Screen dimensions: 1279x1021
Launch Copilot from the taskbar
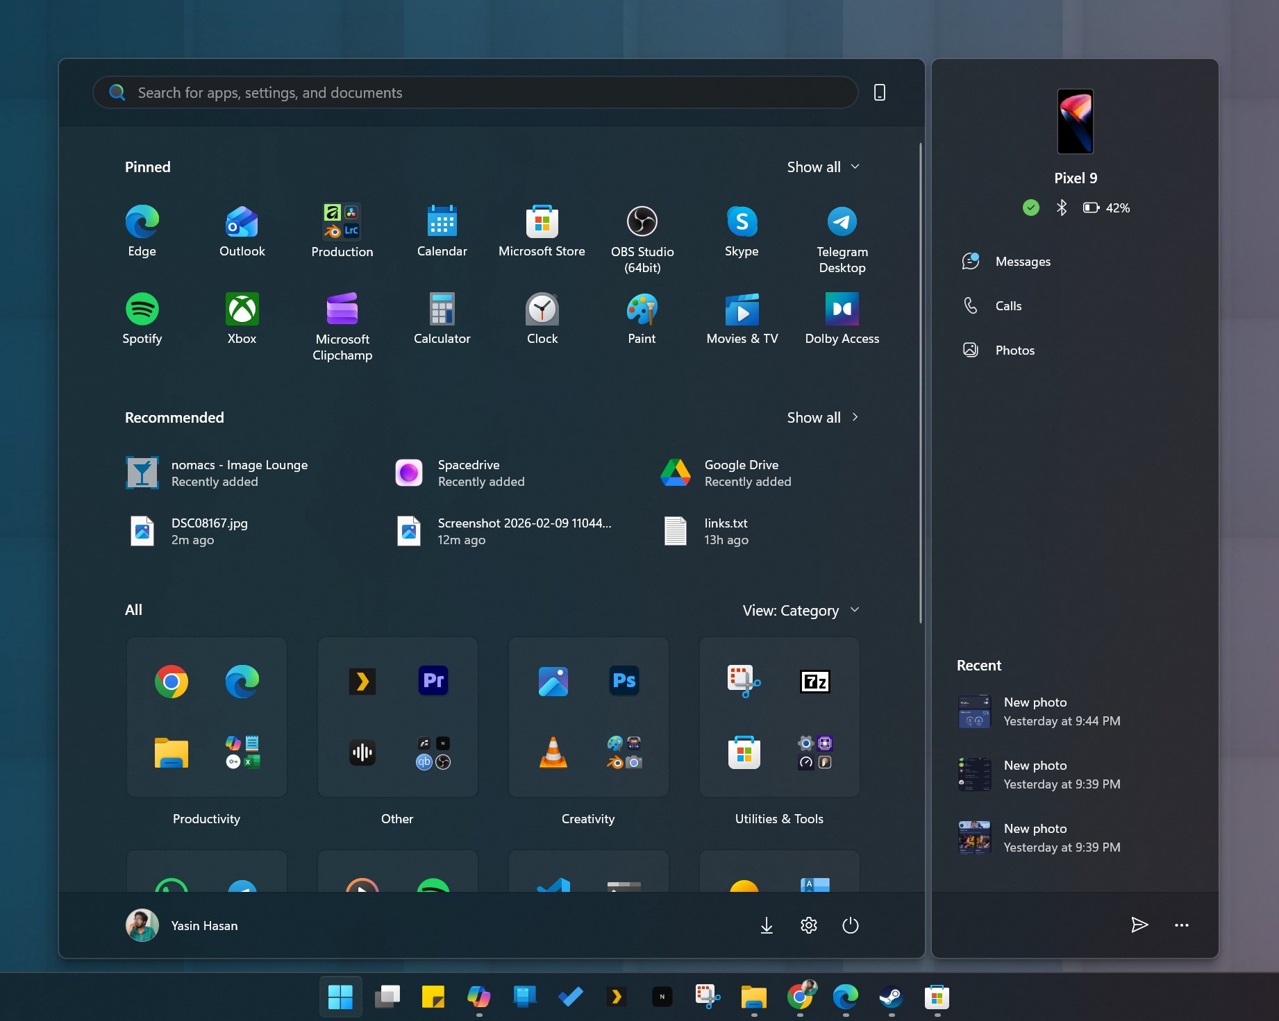478,997
